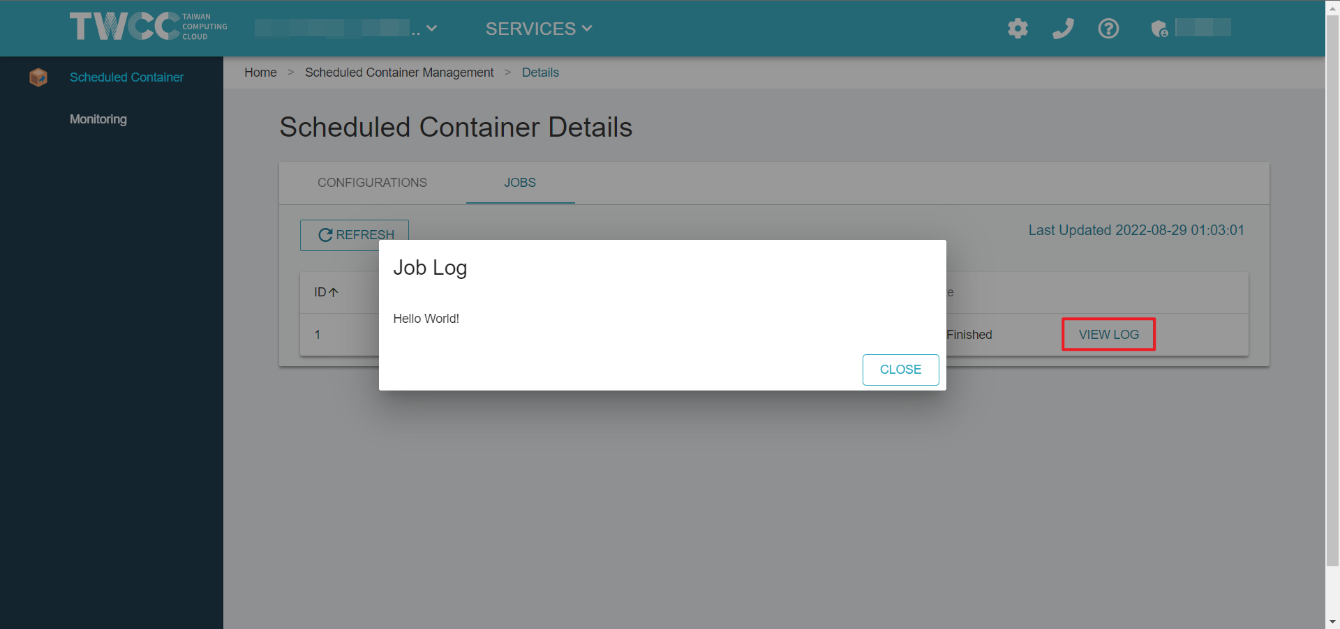This screenshot has width=1340, height=629.
Task: Click the TWCC logo
Action: click(148, 26)
